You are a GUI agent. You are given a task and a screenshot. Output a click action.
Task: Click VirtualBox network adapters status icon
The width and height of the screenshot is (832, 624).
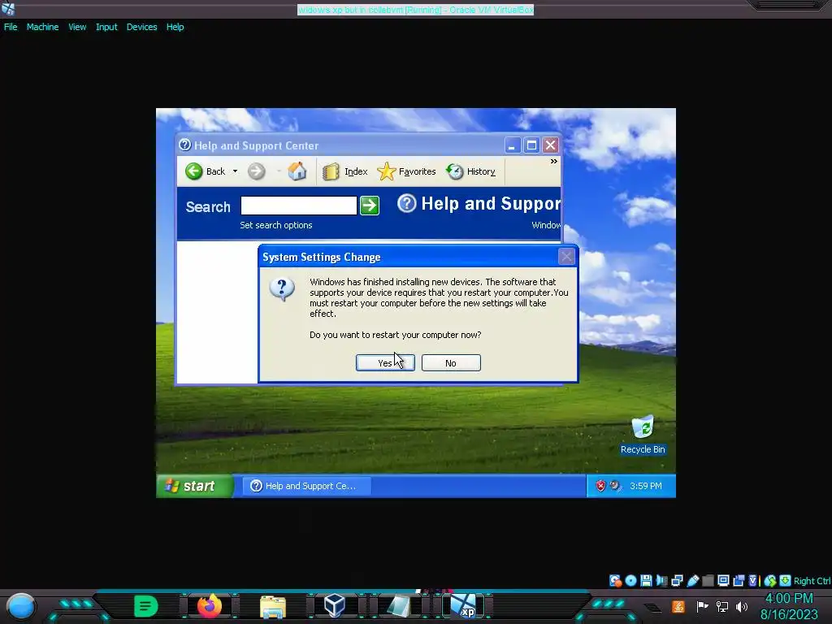tap(677, 580)
